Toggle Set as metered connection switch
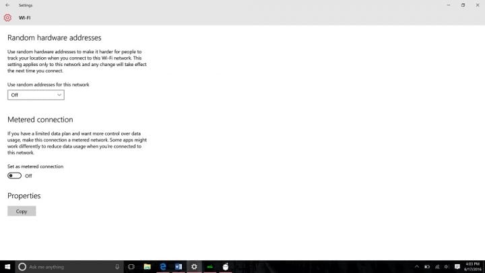 14,176
